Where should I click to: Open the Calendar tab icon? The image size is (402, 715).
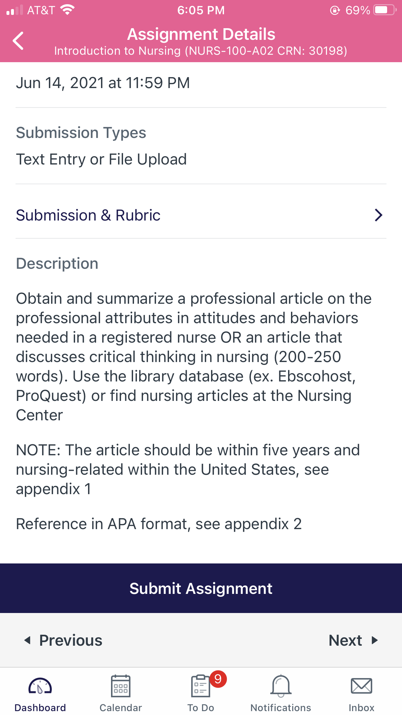pos(121,686)
